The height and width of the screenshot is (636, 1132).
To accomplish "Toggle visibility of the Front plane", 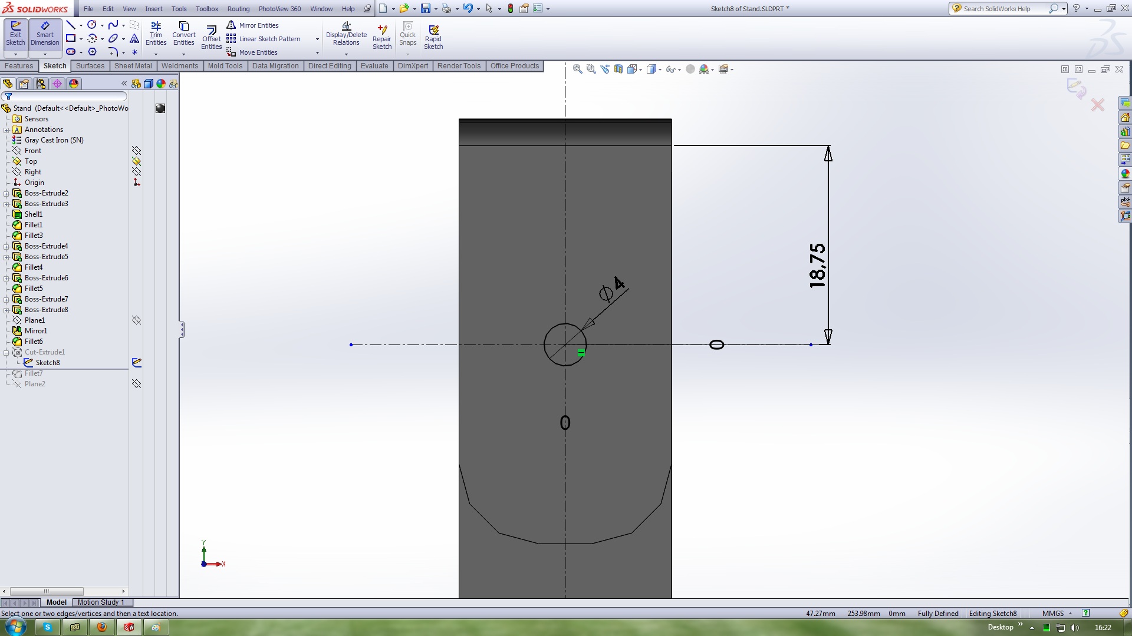I will (x=137, y=151).
